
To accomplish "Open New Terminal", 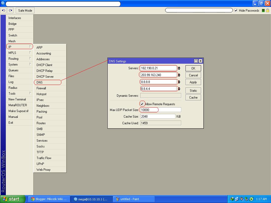I will point(20,99).
